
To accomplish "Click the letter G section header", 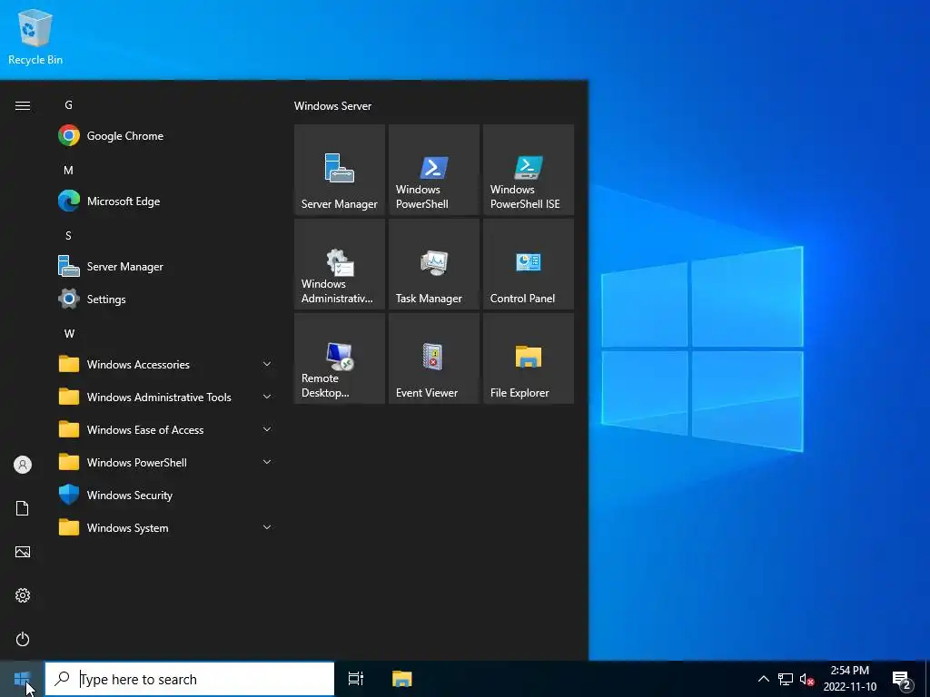I will point(69,105).
